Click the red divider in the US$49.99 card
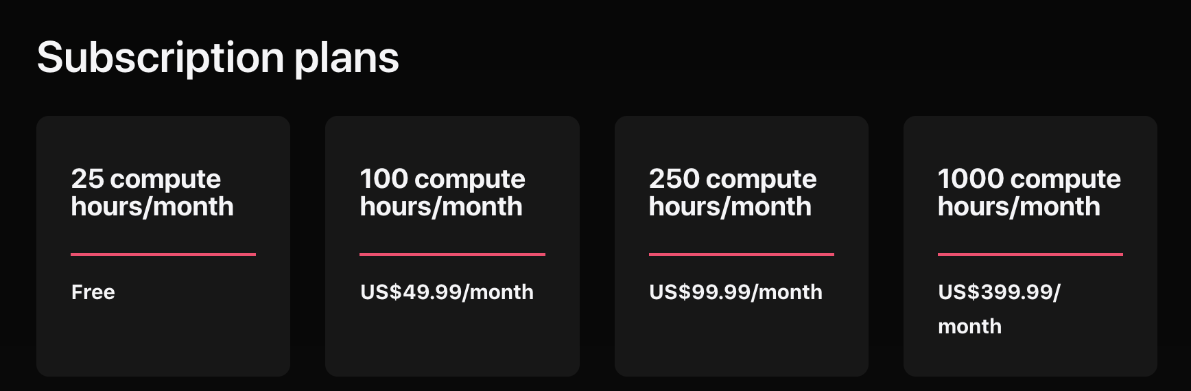The height and width of the screenshot is (391, 1191). (x=452, y=254)
